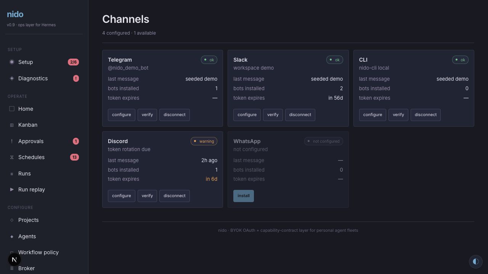Open the Broker page

click(x=44, y=268)
